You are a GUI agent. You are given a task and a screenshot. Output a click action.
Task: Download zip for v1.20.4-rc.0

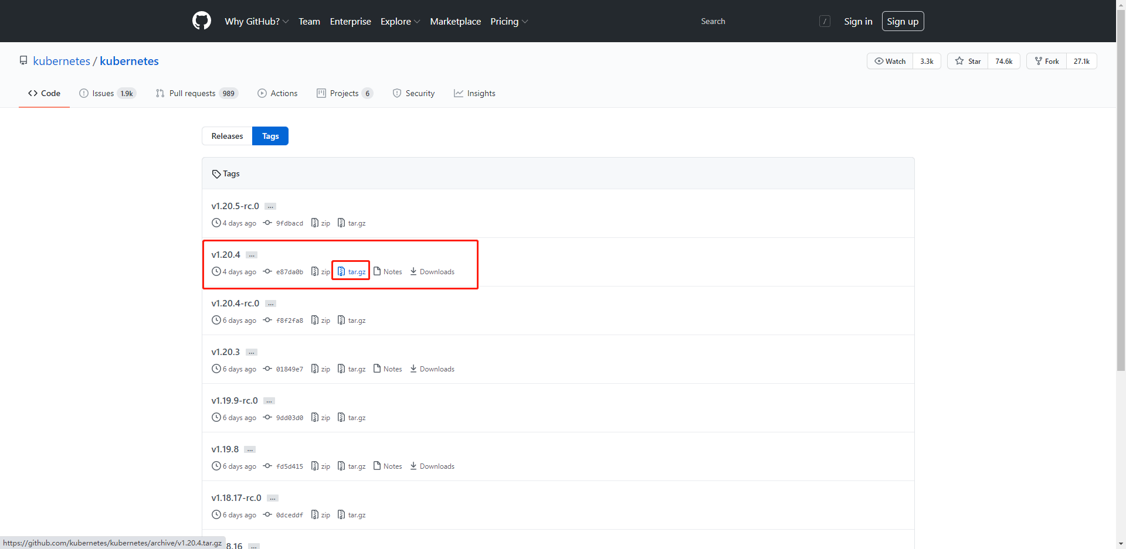(x=321, y=320)
